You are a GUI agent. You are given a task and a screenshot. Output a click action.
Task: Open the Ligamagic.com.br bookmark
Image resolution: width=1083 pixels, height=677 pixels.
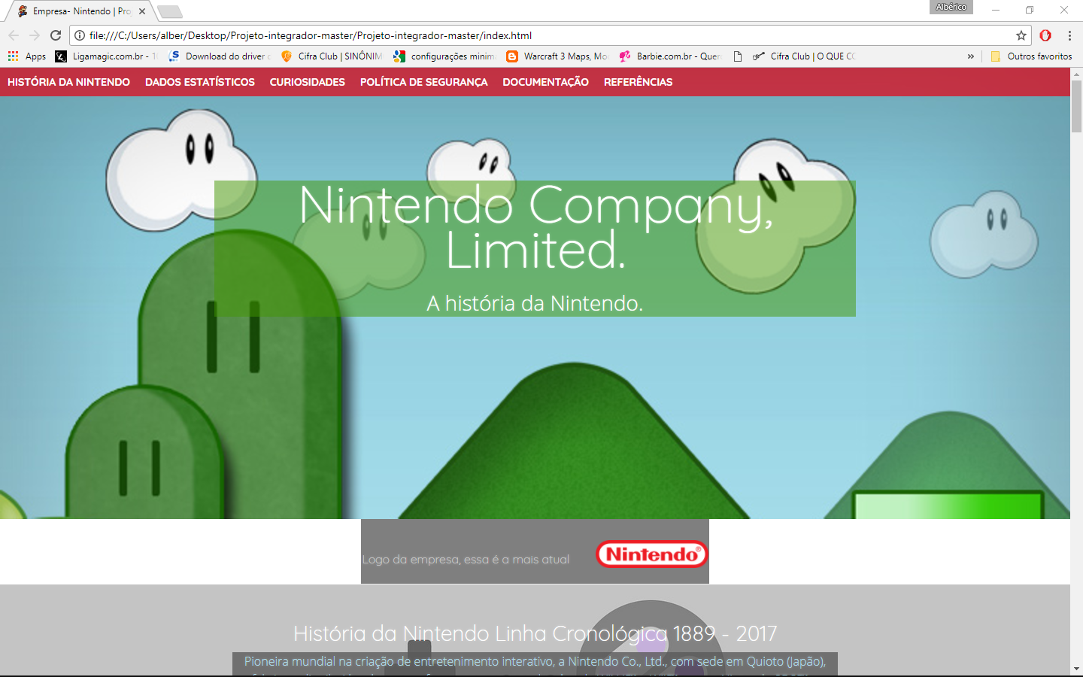[106, 56]
